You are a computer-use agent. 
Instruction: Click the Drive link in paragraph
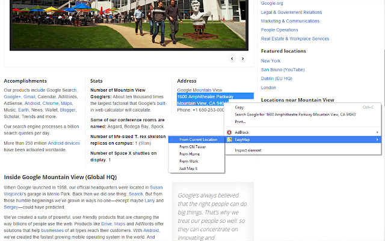tap(106, 224)
